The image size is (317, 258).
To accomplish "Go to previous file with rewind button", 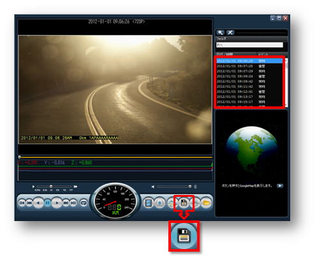I will (29, 203).
